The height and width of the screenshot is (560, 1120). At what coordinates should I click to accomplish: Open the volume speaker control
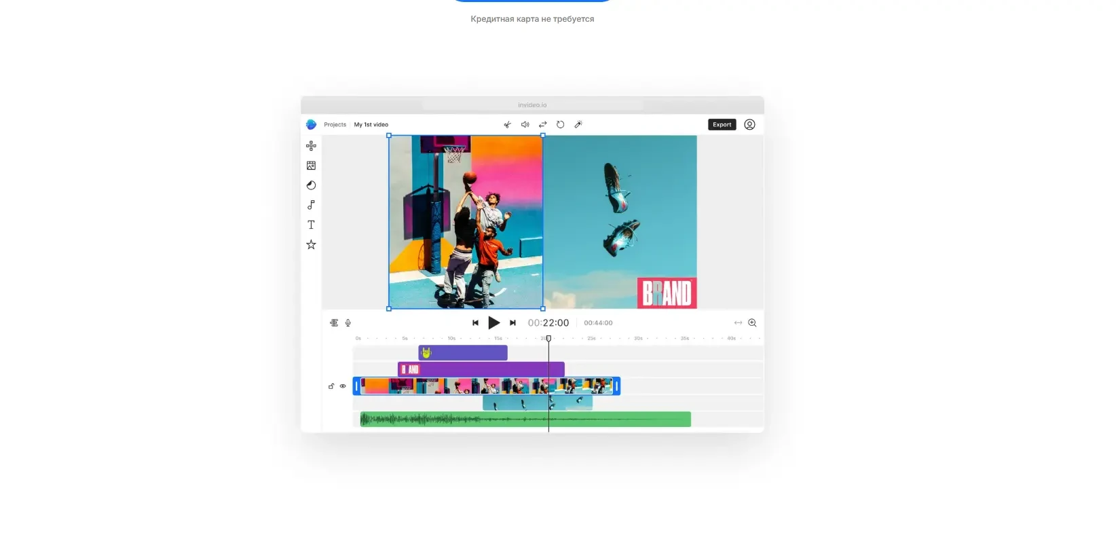pyautogui.click(x=525, y=125)
